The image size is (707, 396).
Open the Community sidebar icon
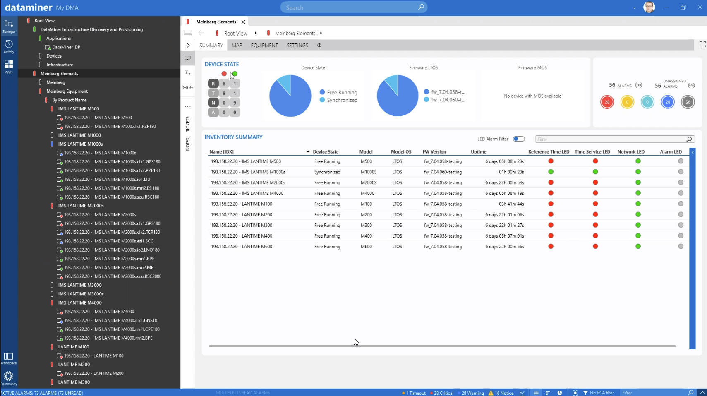coord(9,378)
